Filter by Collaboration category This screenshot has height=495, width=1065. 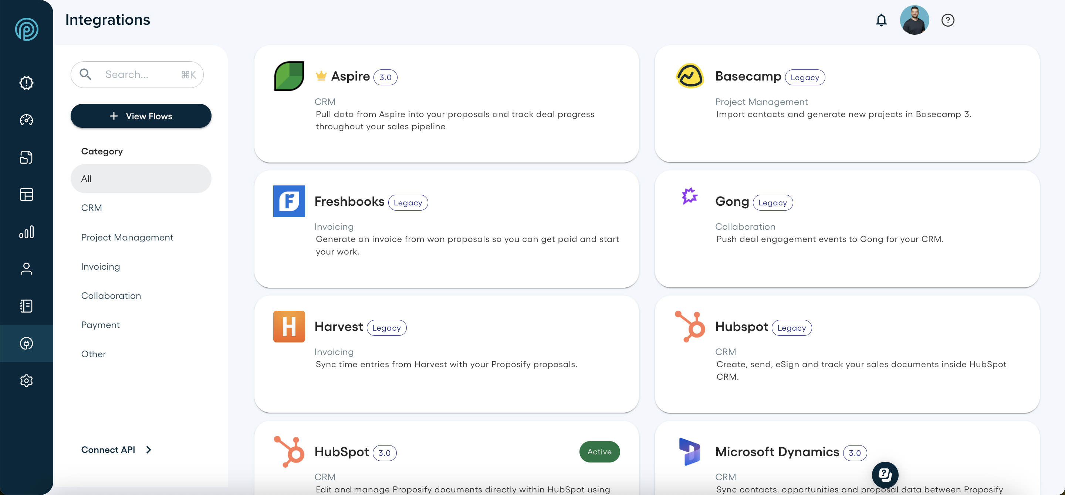coord(111,296)
